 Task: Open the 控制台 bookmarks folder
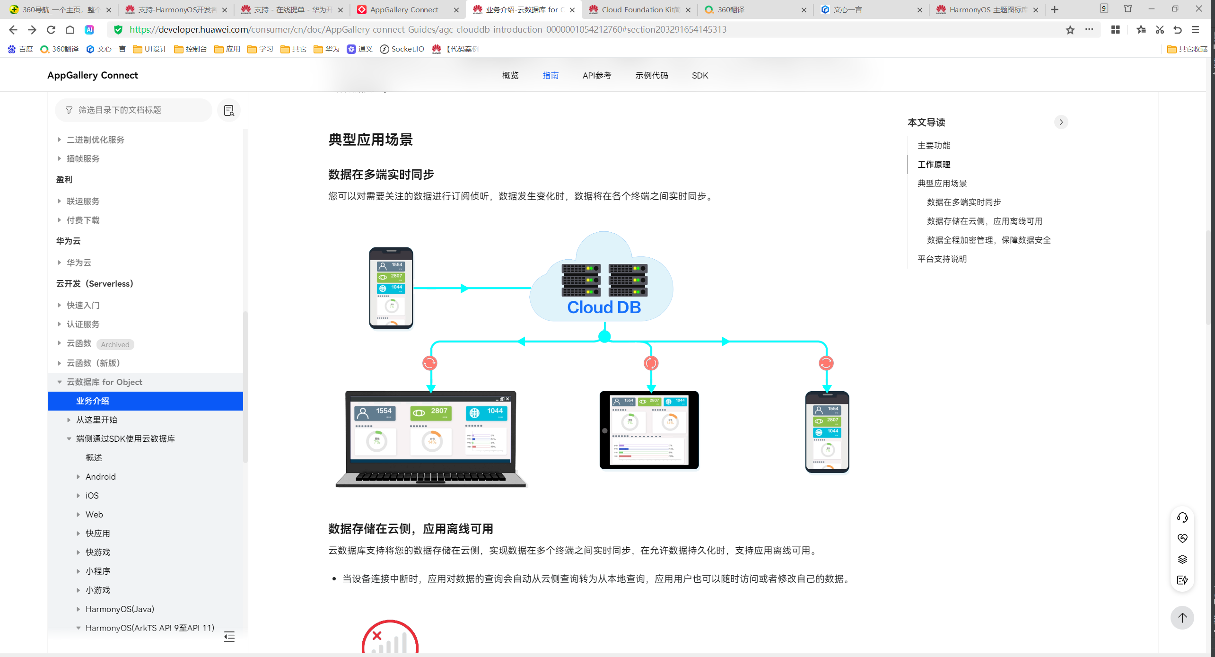click(x=191, y=49)
